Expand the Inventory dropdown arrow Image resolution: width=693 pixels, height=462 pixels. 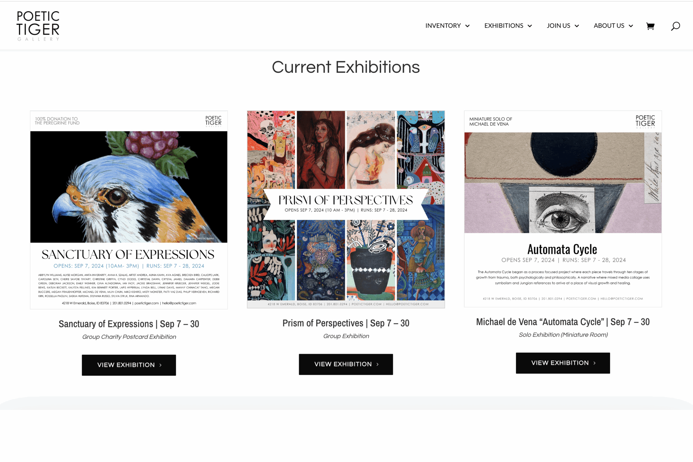pyautogui.click(x=467, y=26)
